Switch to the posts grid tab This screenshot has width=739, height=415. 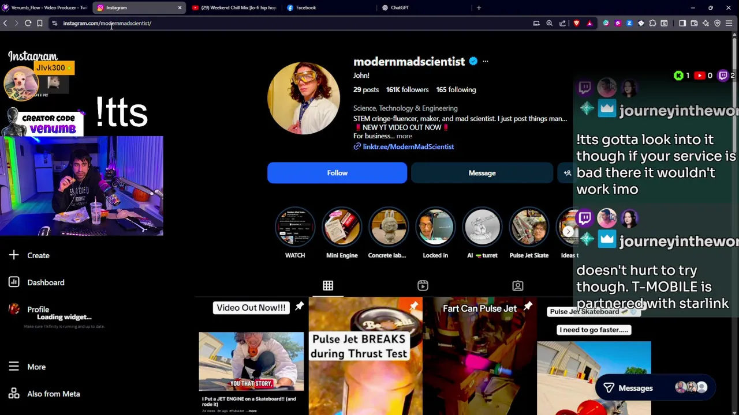click(x=328, y=286)
